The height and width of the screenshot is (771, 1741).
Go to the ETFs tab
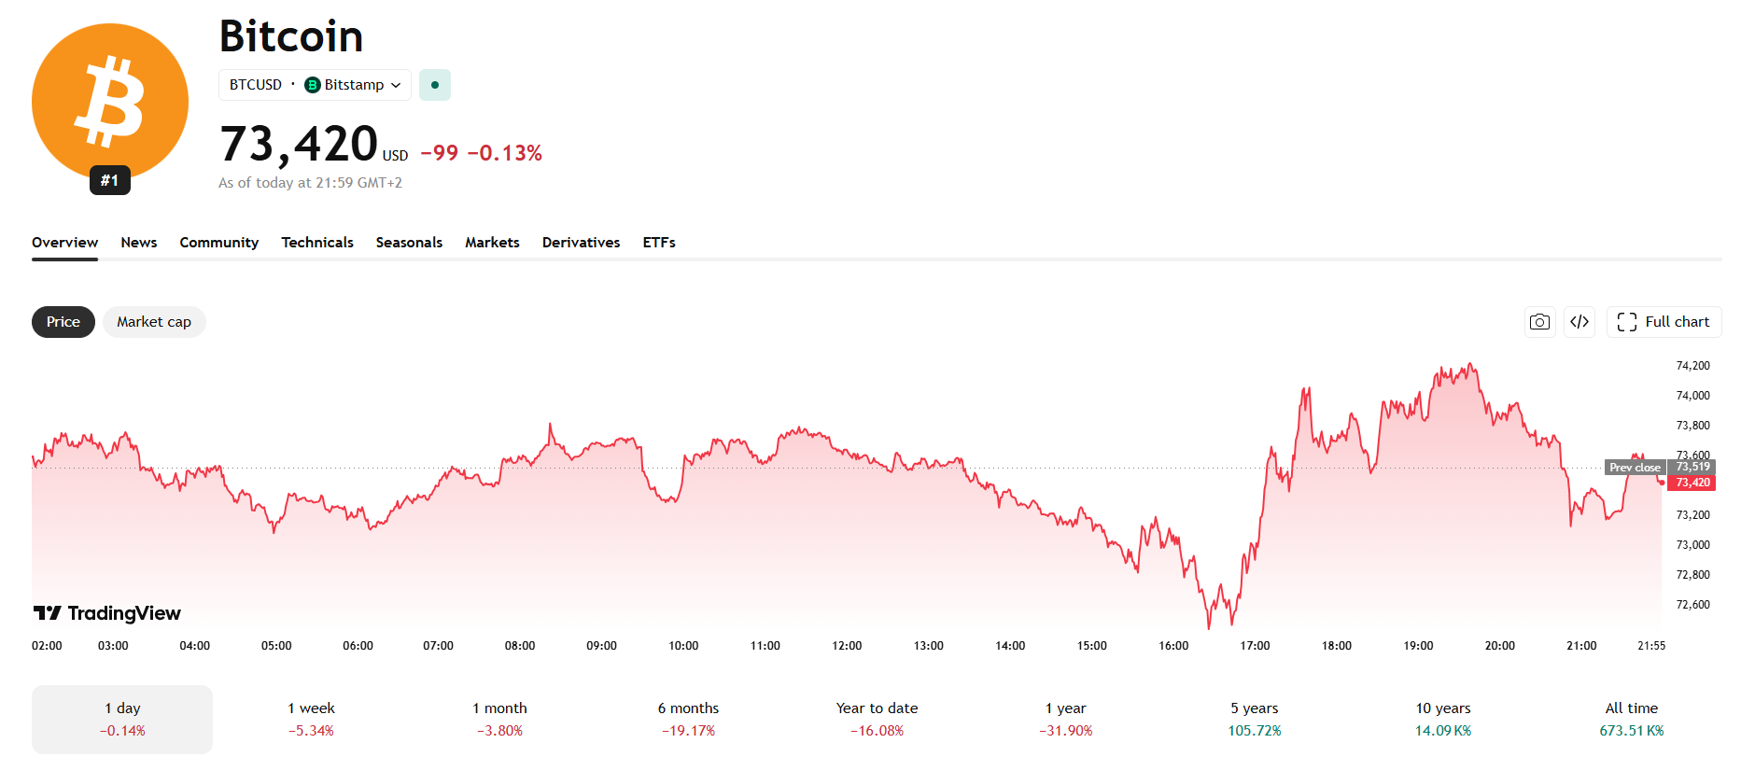click(659, 243)
